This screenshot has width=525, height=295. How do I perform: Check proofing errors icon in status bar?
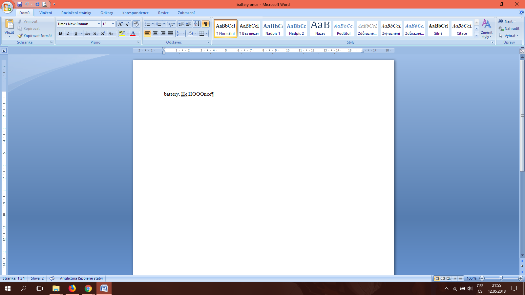[52, 278]
